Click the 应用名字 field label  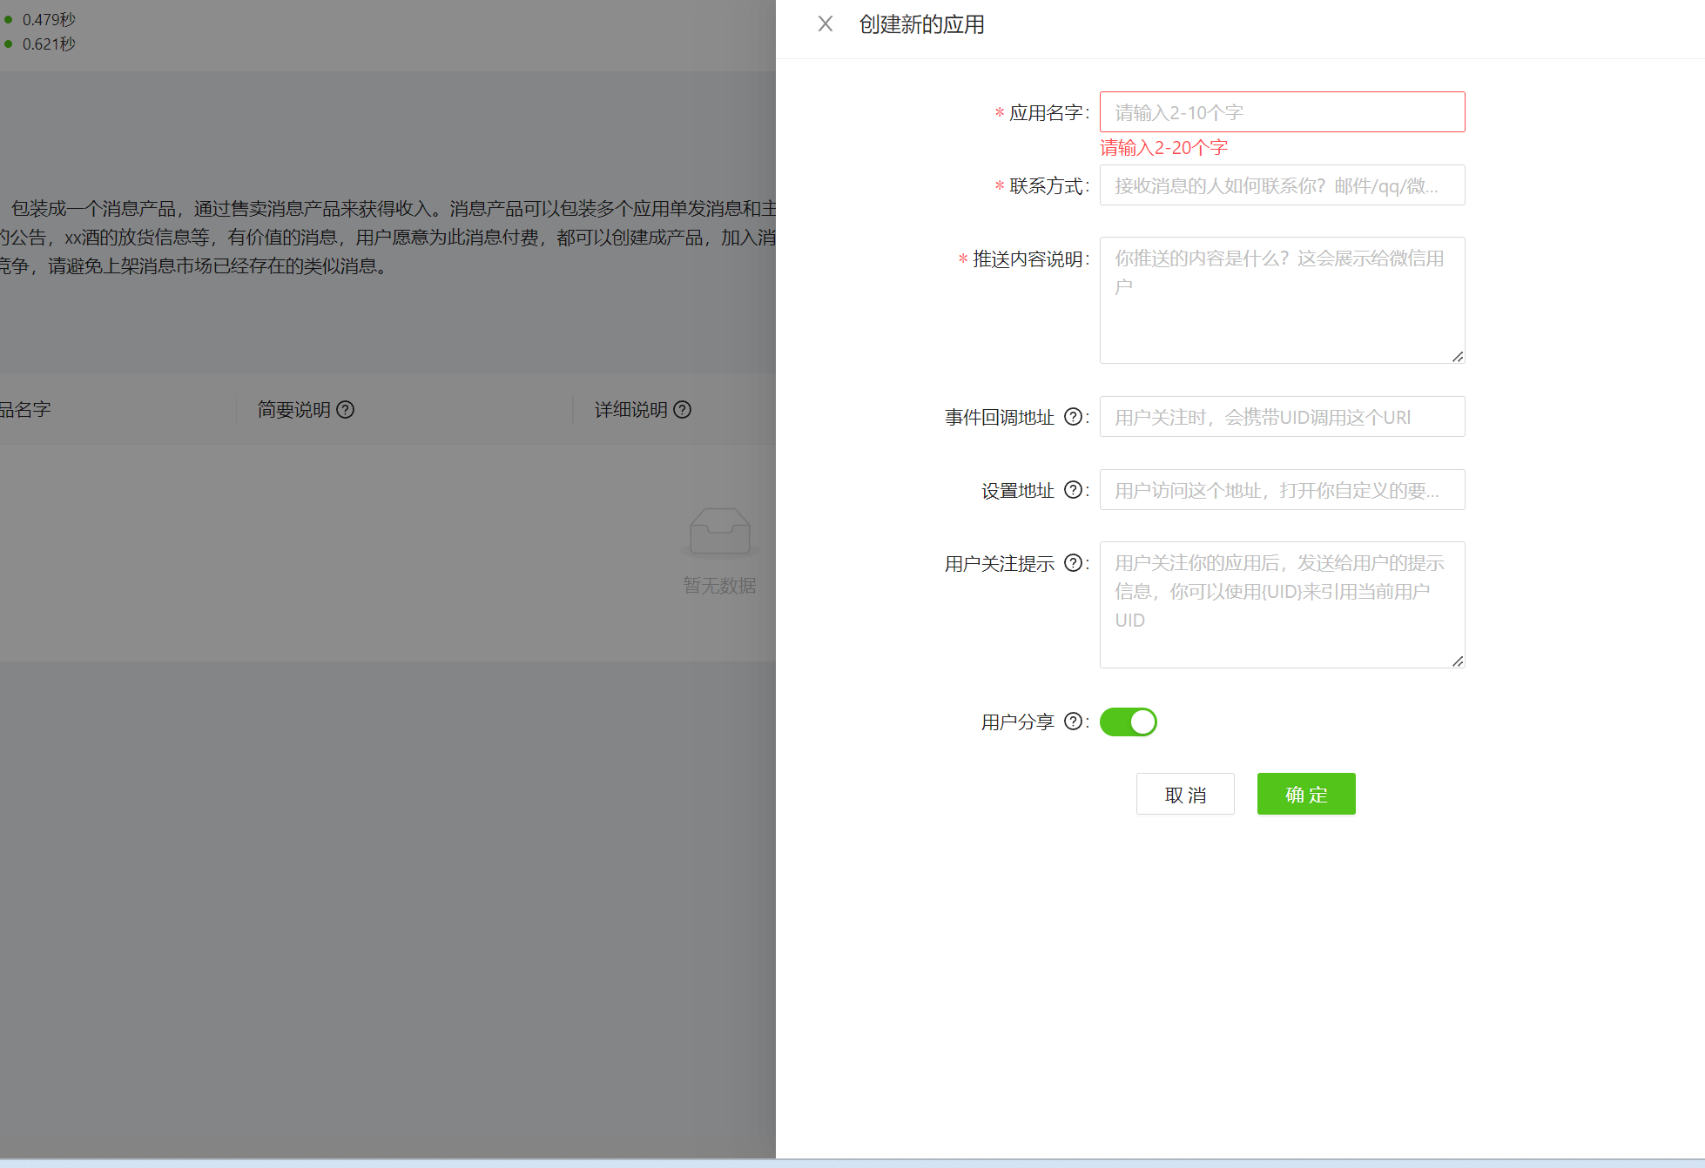pos(1046,112)
